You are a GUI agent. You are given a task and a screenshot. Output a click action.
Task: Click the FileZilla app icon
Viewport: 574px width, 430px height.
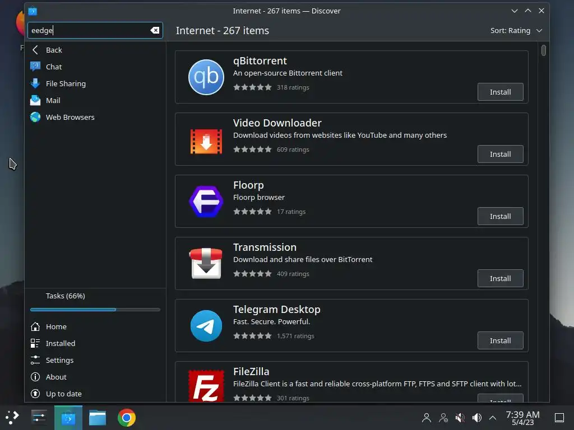pyautogui.click(x=206, y=386)
